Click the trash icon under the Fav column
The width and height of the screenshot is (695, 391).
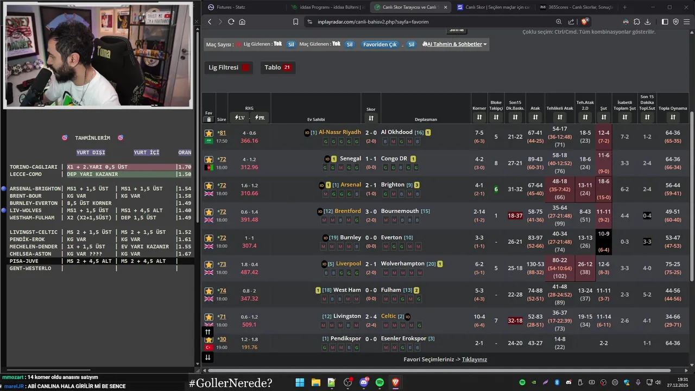pos(209,119)
